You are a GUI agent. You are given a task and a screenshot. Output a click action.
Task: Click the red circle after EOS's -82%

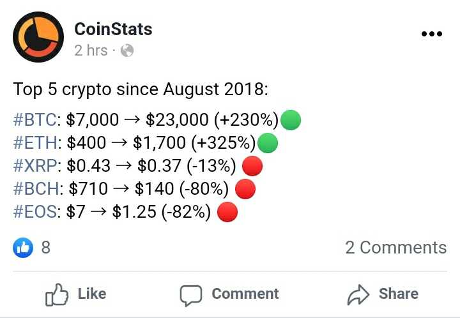pos(227,212)
